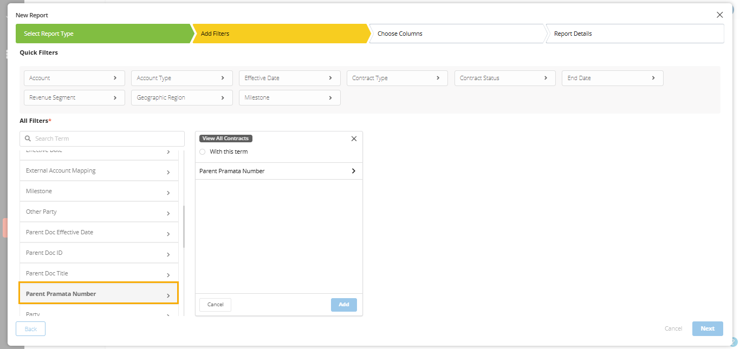
Task: Open Parent Doc ID chevron
Action: 168,254
